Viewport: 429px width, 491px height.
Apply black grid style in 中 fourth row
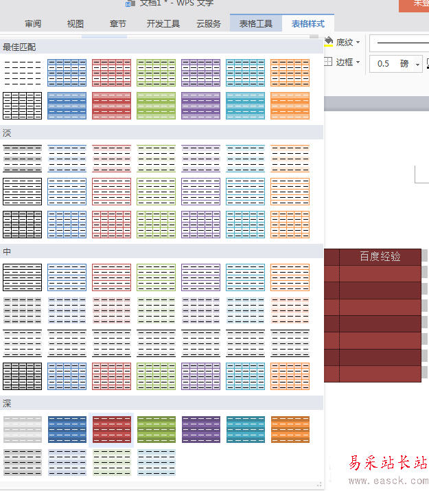click(x=22, y=376)
